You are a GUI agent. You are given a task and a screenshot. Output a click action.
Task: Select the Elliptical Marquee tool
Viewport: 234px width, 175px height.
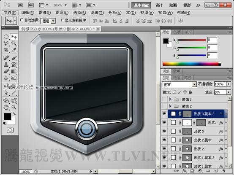point(6,37)
